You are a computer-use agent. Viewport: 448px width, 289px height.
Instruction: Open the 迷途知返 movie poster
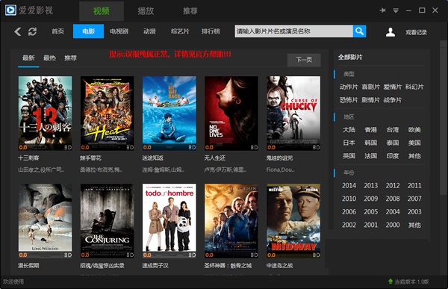pos(169,114)
